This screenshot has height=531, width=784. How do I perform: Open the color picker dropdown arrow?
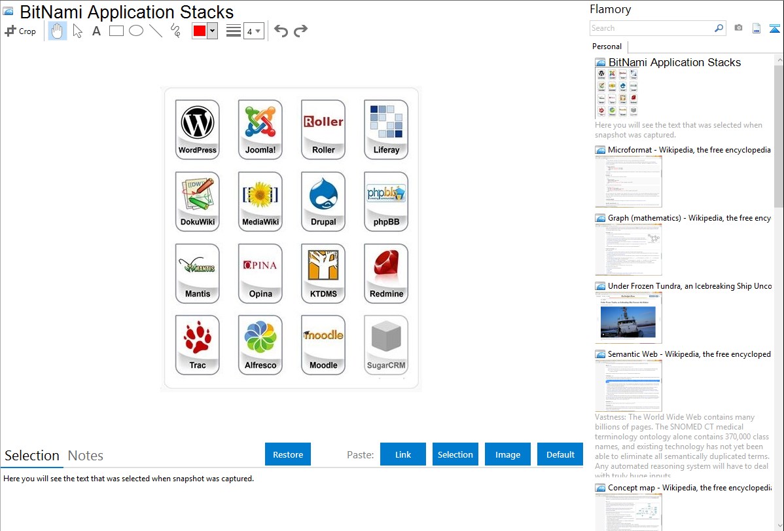click(213, 31)
